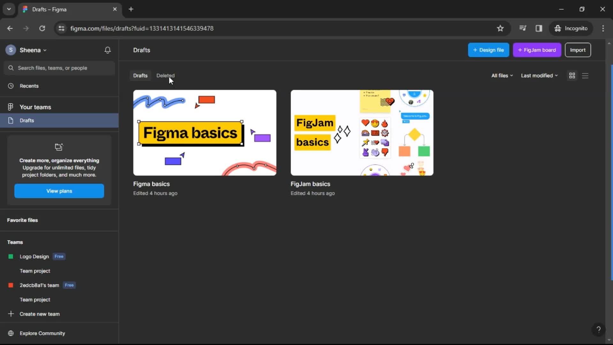Select the Deleted tab
The height and width of the screenshot is (345, 613).
point(165,75)
